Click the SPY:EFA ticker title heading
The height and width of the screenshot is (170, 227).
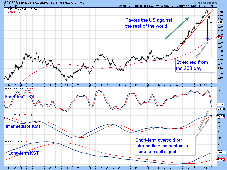[x=11, y=3]
